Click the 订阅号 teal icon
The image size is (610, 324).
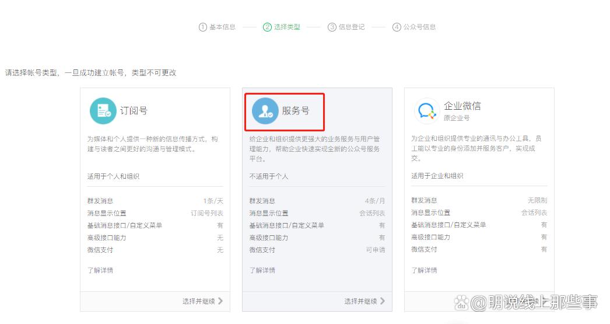click(103, 111)
